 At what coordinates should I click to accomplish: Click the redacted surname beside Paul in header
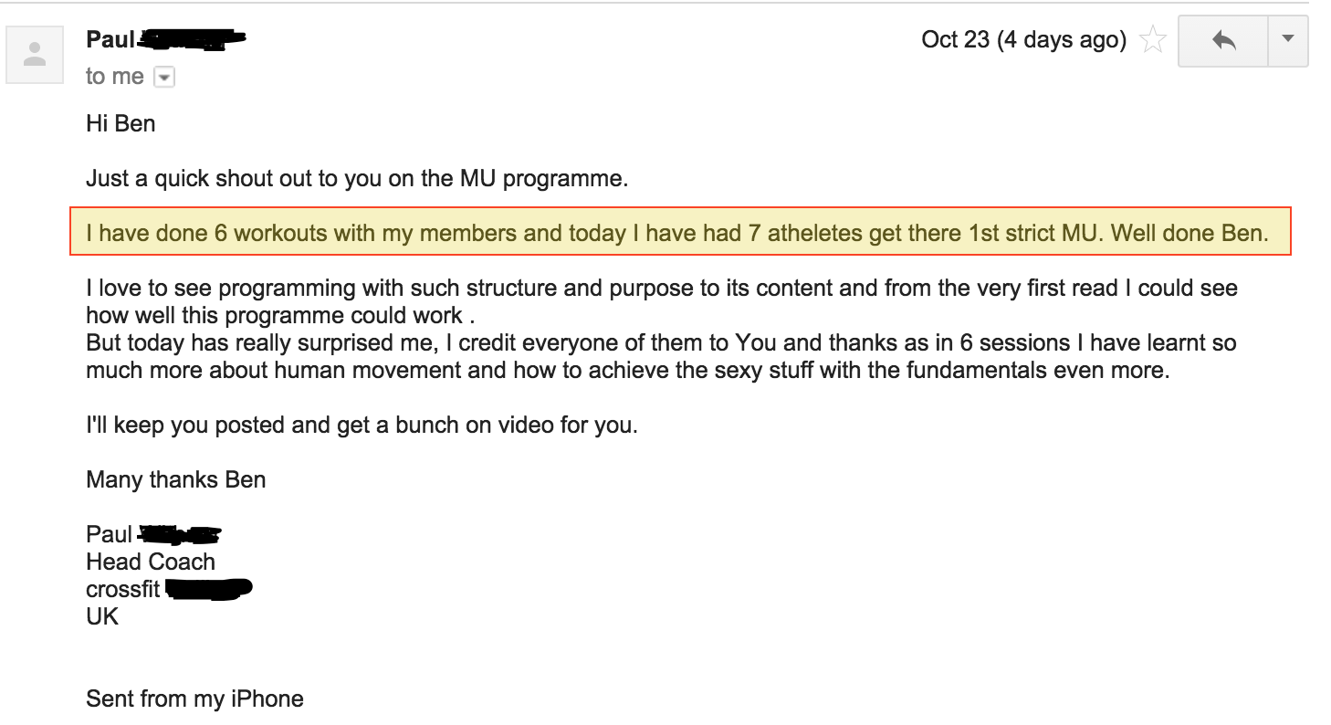[x=191, y=39]
